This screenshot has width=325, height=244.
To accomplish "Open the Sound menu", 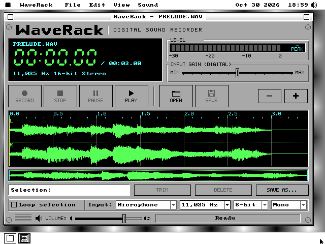I will pos(148,5).
